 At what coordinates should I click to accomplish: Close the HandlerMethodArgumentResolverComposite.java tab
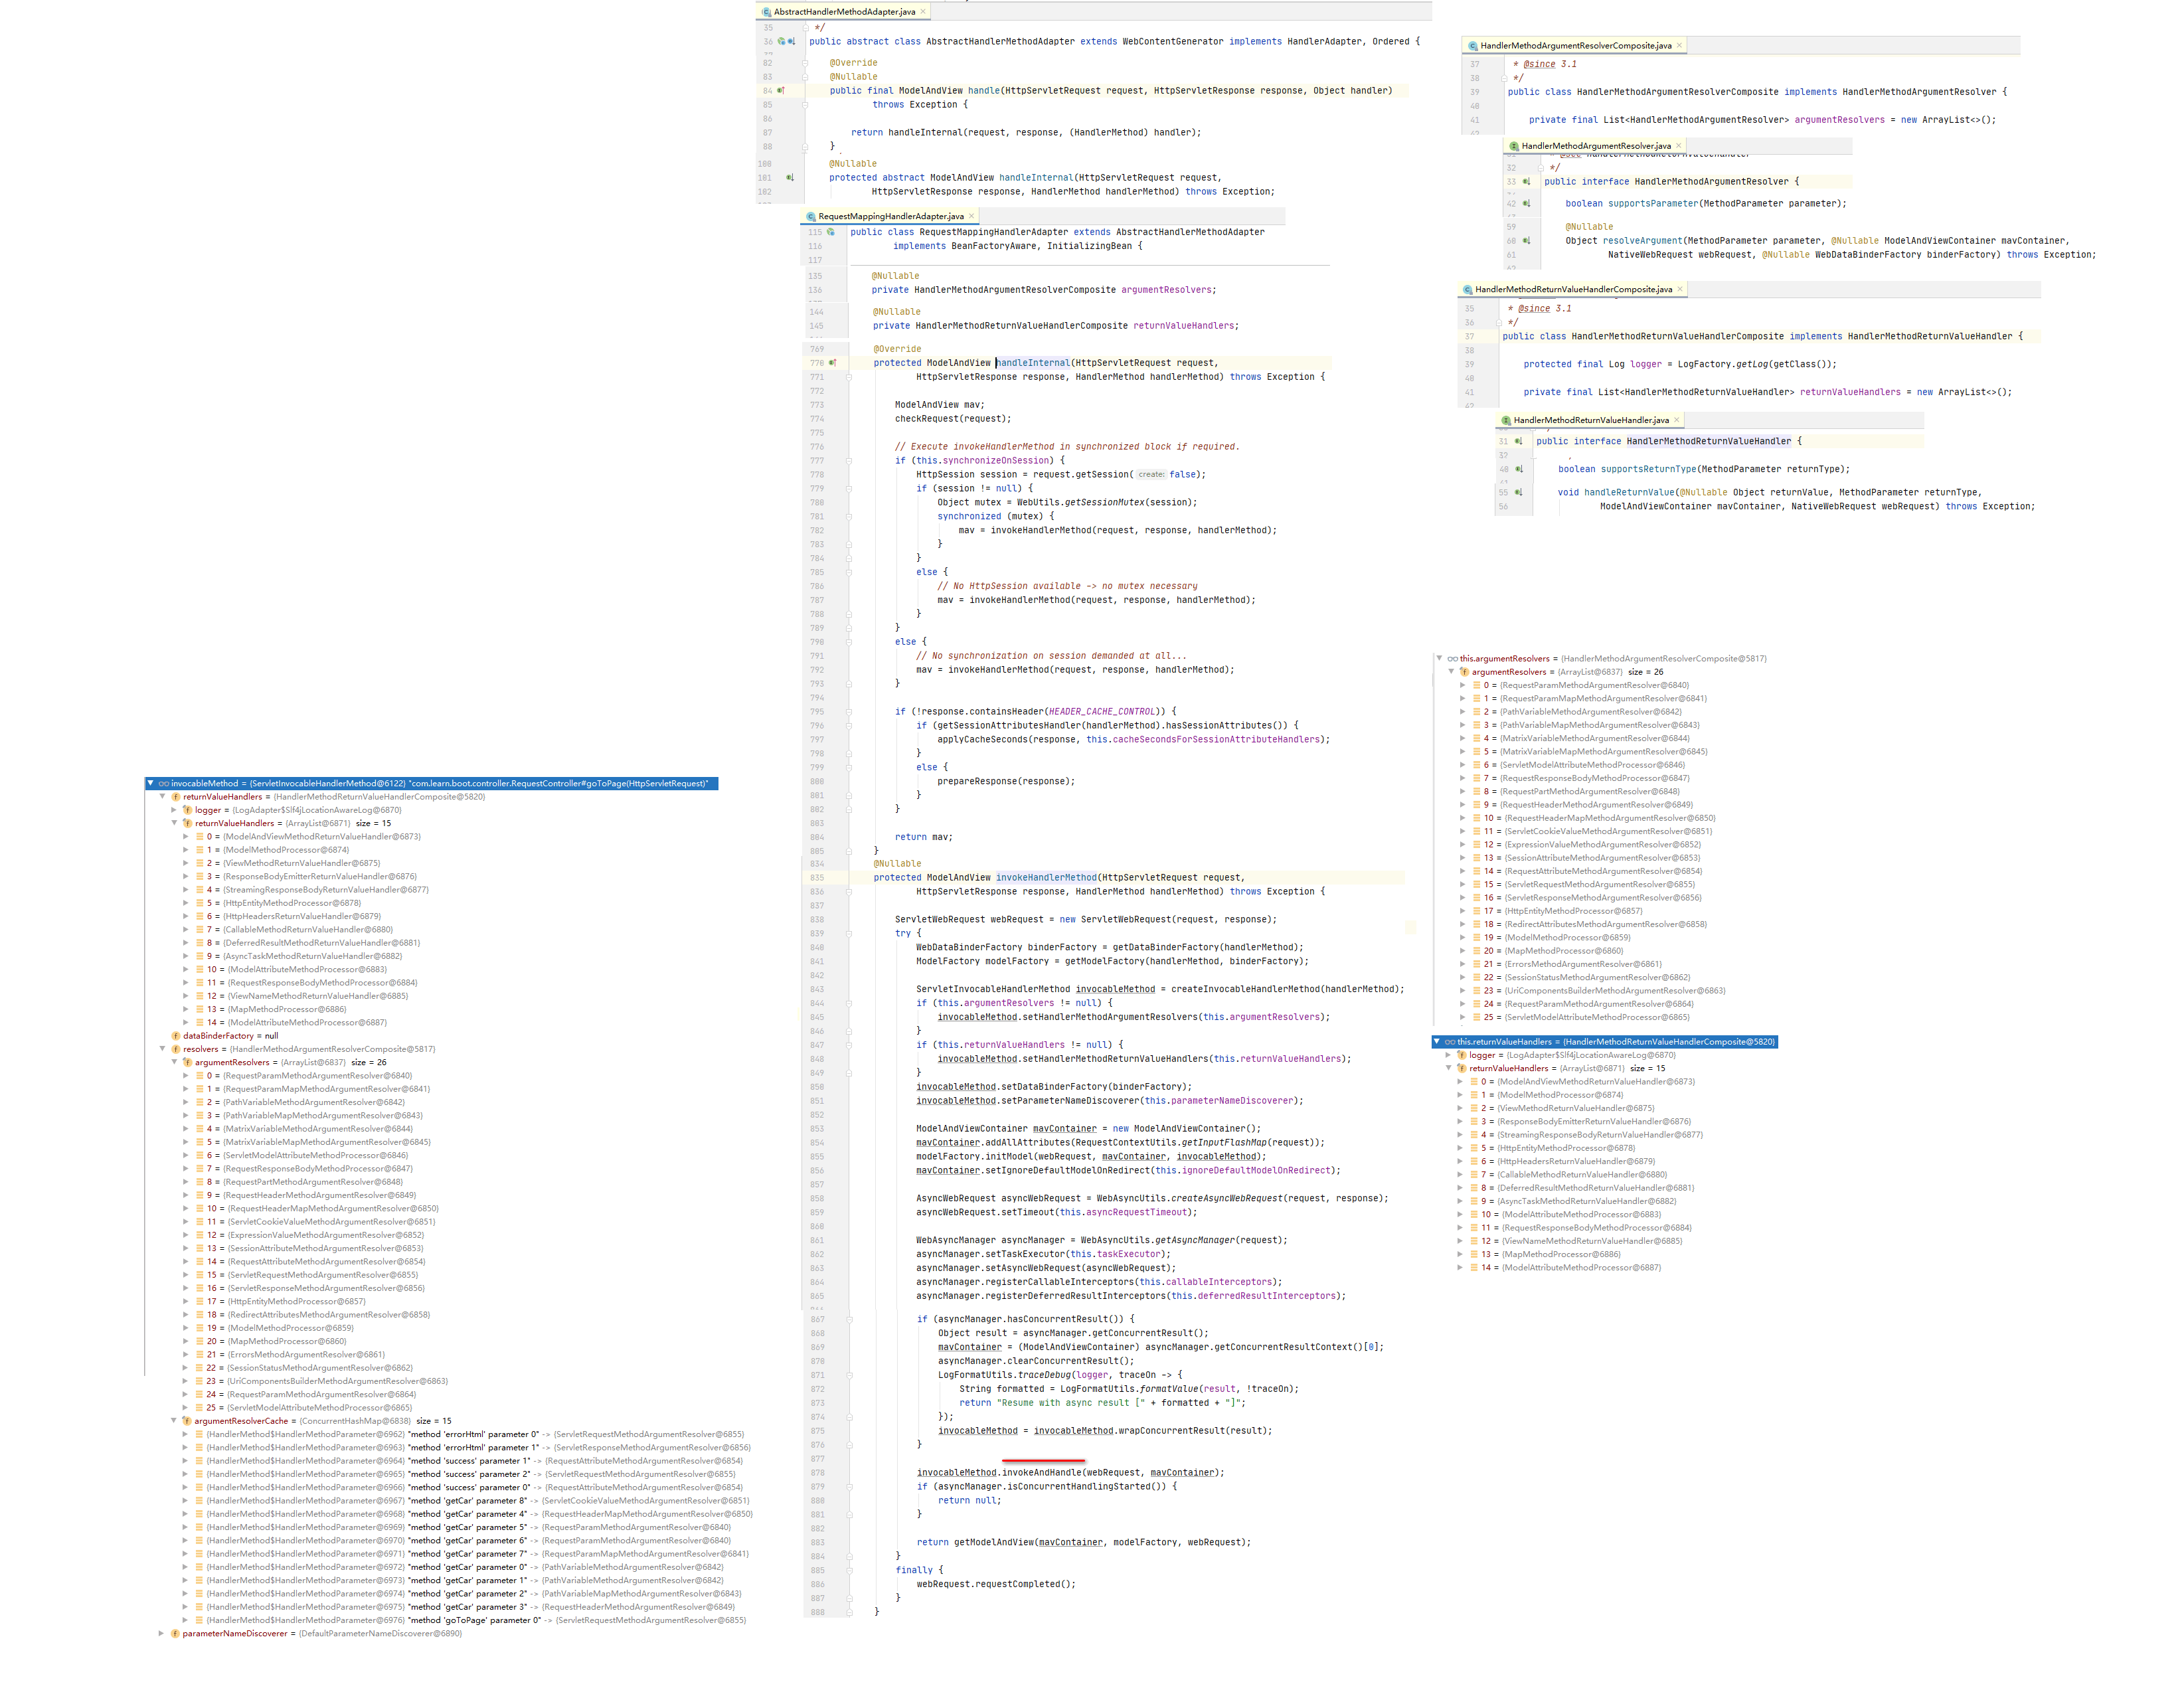[x=1679, y=46]
